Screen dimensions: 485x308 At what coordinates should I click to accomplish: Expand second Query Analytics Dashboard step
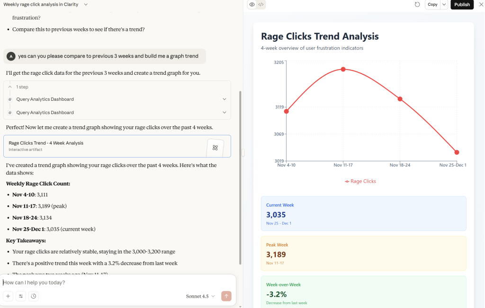224,113
